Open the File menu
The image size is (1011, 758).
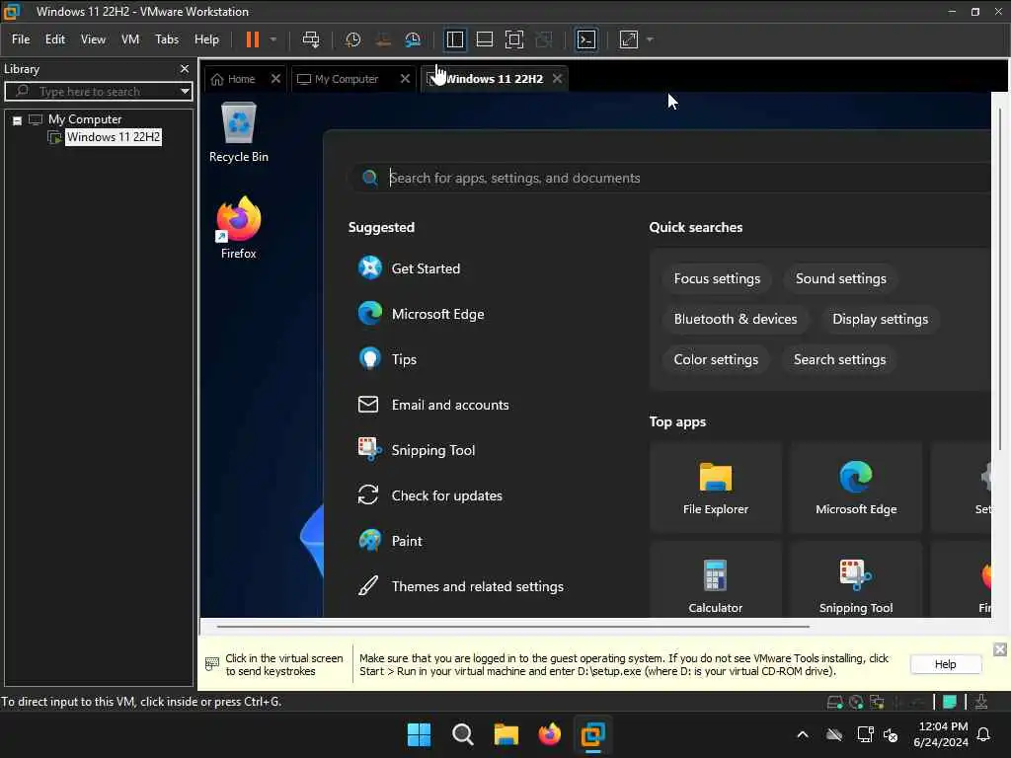tap(21, 39)
